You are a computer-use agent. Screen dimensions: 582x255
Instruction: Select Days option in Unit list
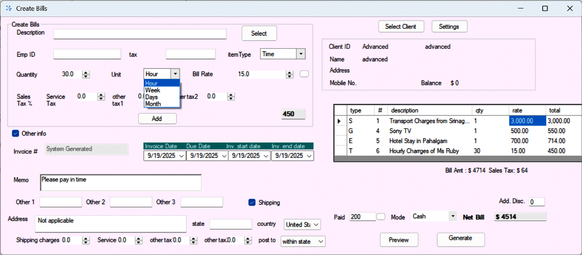point(152,97)
